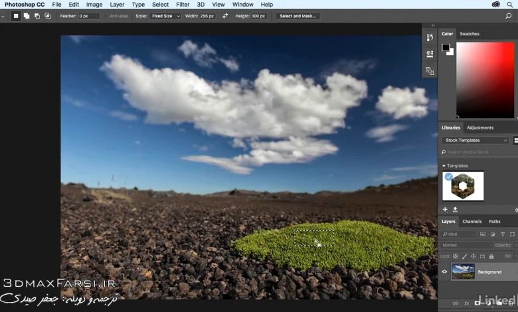
Task: Collapse the Templates section triangle
Action: coord(444,166)
